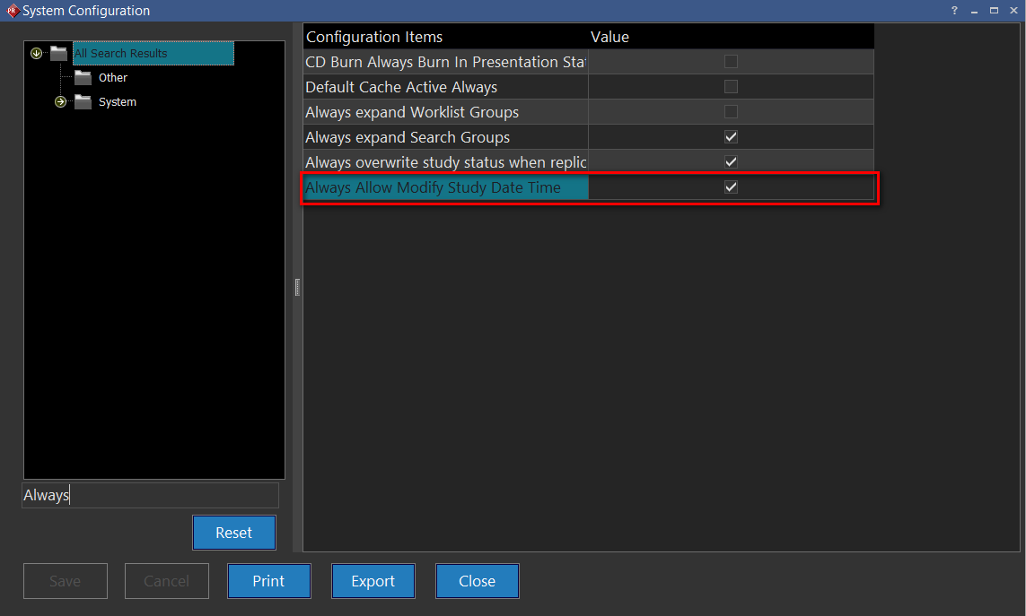This screenshot has width=1026, height=616.
Task: Click the application logo icon in title bar
Action: pos(12,11)
